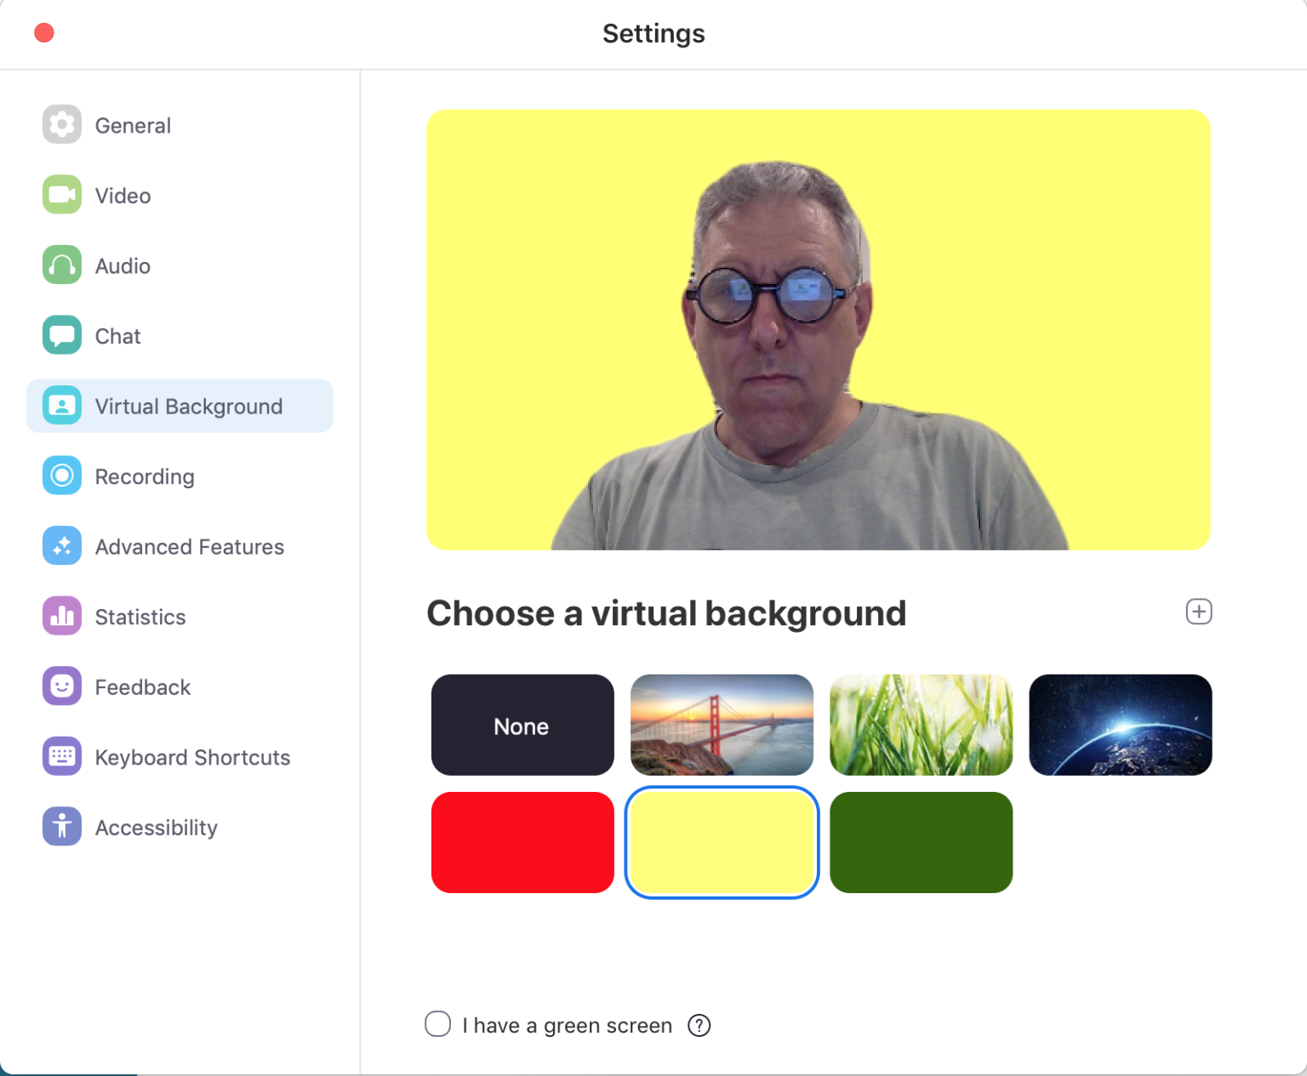
Task: Select the Video camera icon
Action: [62, 195]
